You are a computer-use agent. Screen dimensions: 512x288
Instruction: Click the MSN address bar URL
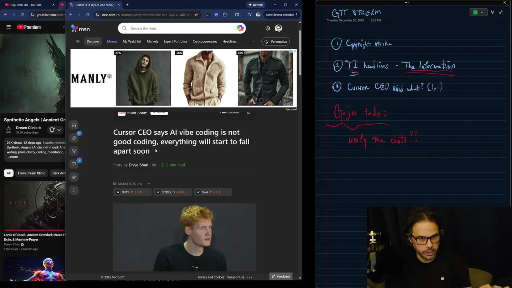click(146, 15)
